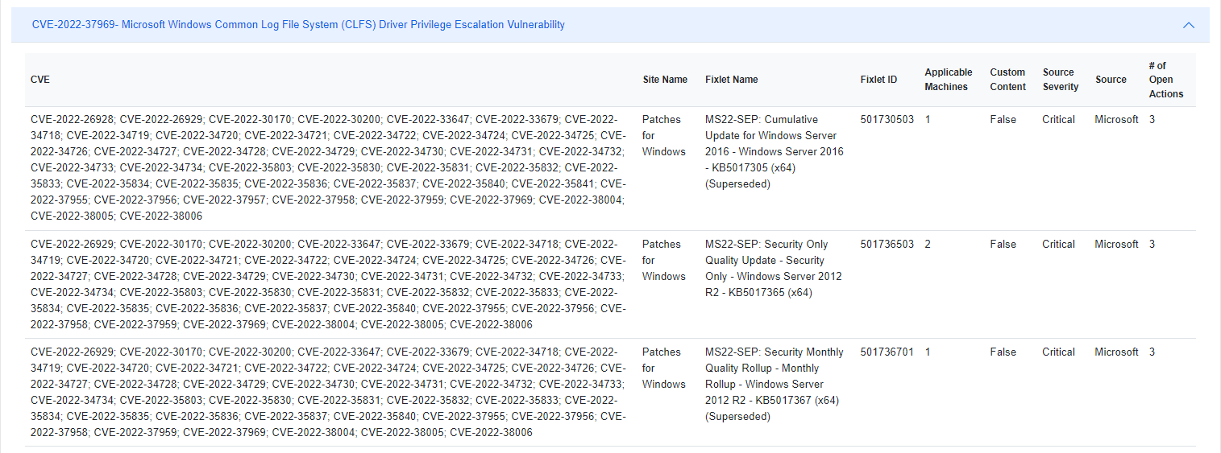Viewport: 1221px width, 453px height.
Task: Sort by # of Open Actions header
Action: pyautogui.click(x=1165, y=80)
